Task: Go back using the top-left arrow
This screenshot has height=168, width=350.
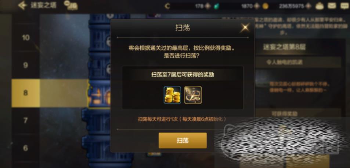Action: [22, 5]
